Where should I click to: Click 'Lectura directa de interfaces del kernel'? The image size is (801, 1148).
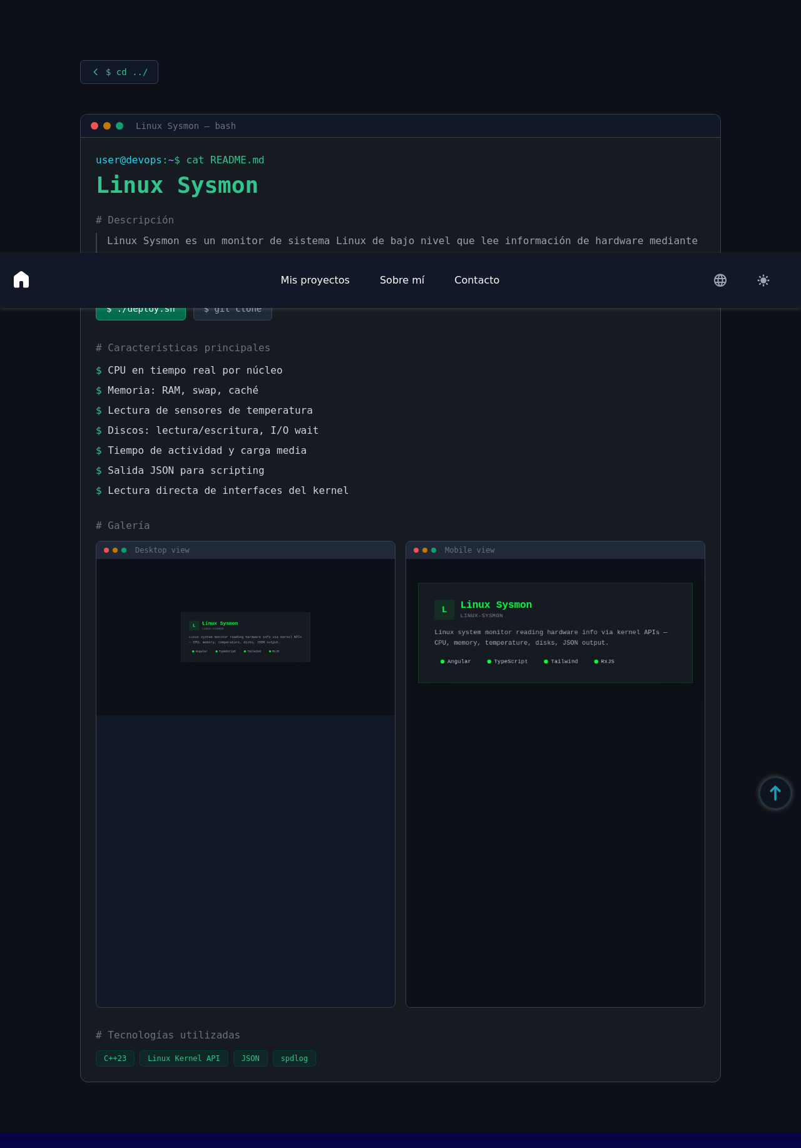228,491
